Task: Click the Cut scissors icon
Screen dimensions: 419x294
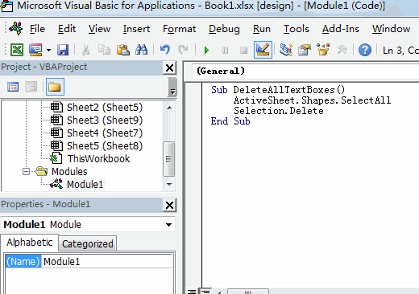Action: (85, 50)
